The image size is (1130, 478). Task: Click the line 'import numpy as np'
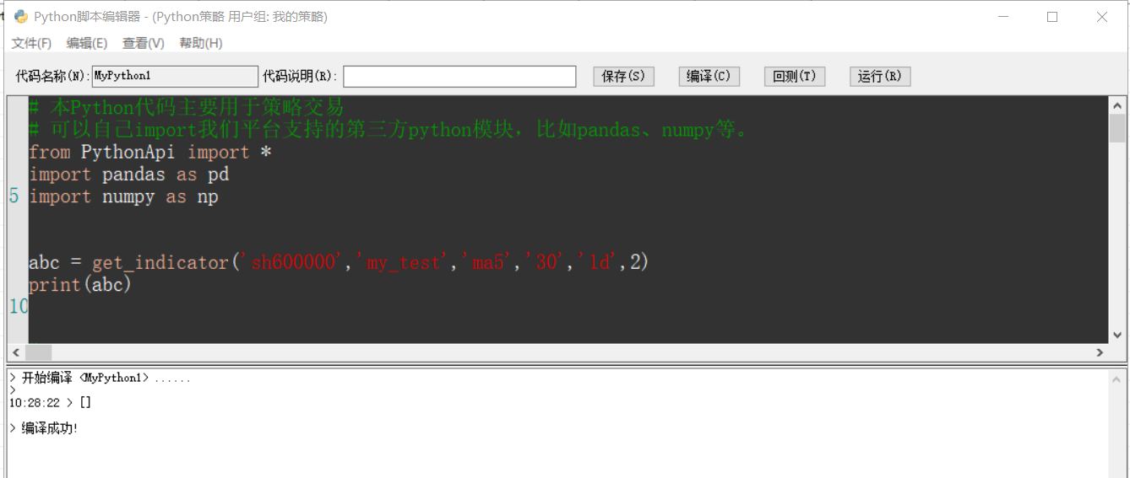[123, 196]
